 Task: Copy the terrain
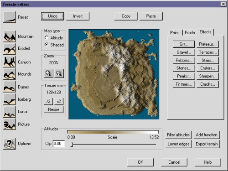[x=126, y=16]
